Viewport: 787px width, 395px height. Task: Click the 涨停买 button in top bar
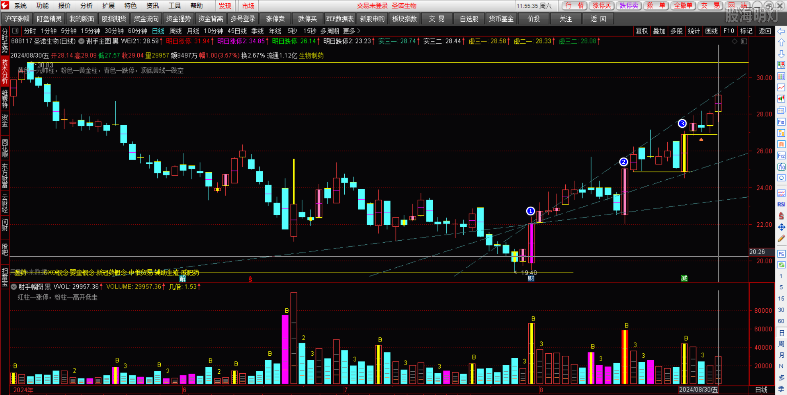[x=602, y=6]
